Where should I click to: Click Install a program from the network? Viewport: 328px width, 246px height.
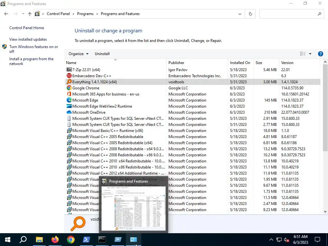[31, 61]
